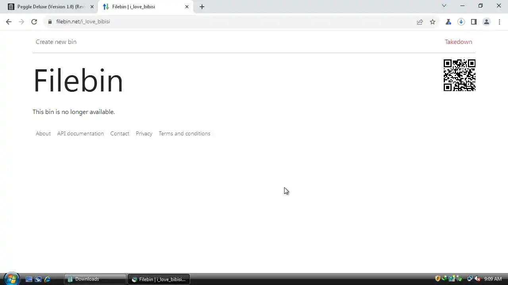Click the Filebin QR code image
508x285 pixels.
point(459,75)
